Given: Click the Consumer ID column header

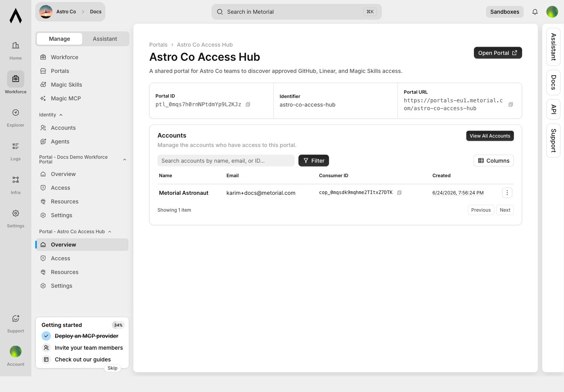Looking at the screenshot, I should 334,176.
